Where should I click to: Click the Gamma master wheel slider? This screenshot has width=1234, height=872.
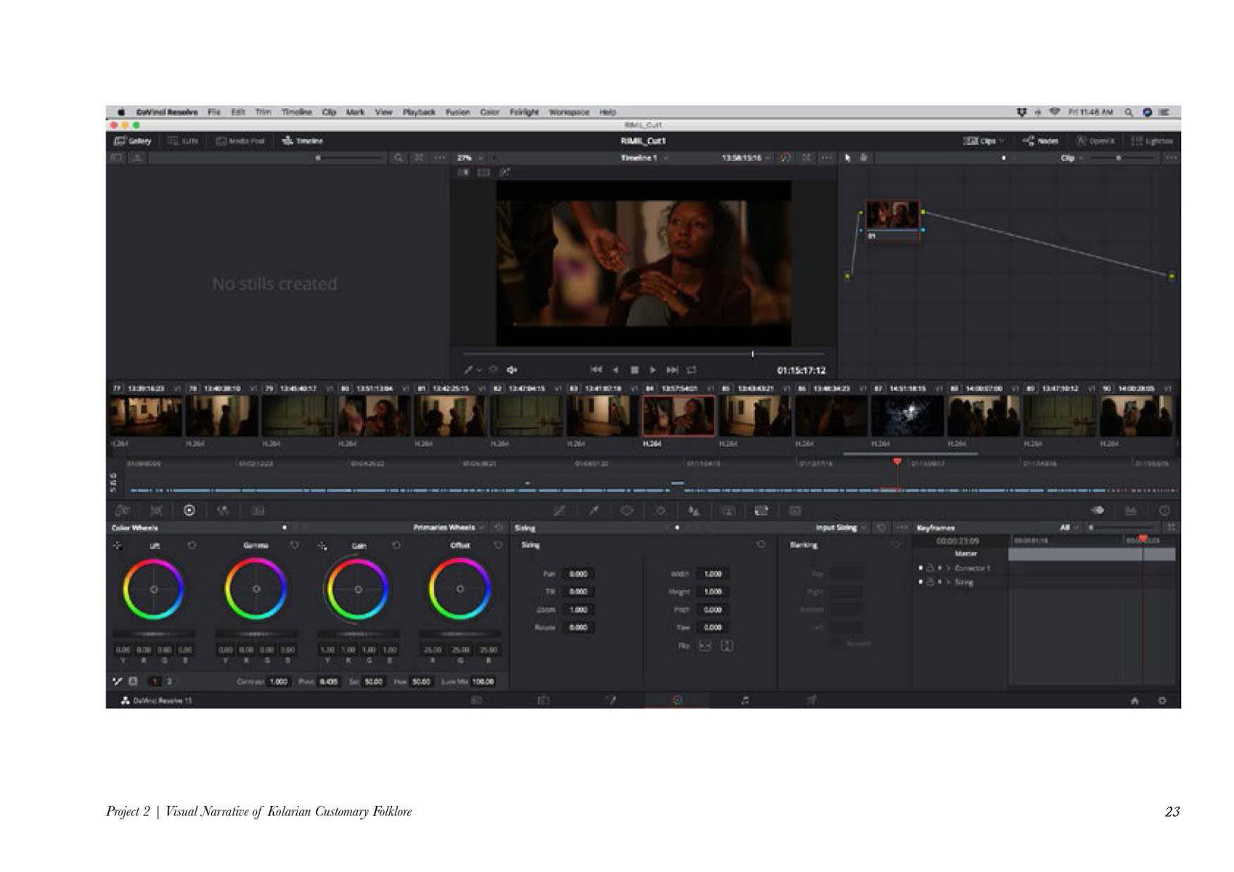tap(256, 634)
